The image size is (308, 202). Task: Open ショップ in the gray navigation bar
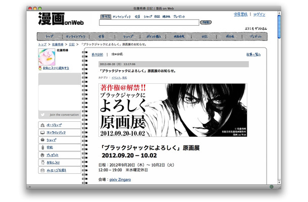coord(128,36)
